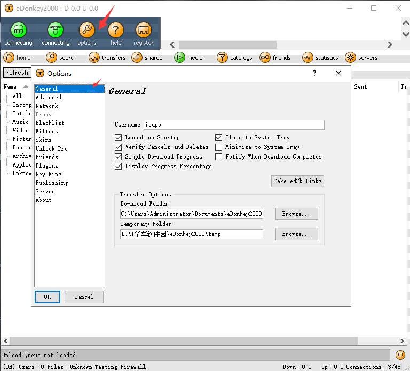Toggle Launch on Startup checkbox
Viewport: 410px width, 371px height.
click(x=118, y=137)
